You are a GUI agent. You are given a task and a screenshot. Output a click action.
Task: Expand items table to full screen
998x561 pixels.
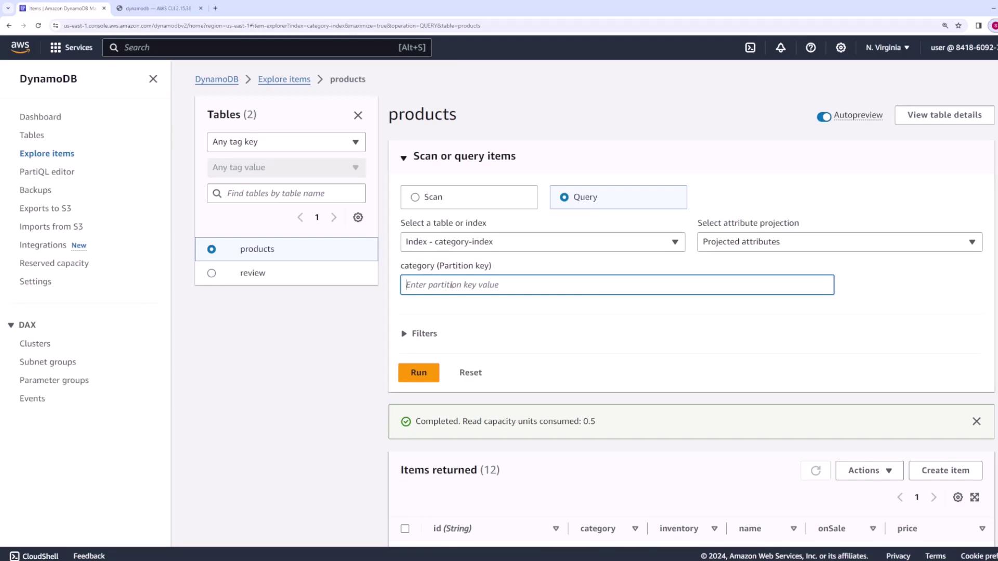pos(975,497)
